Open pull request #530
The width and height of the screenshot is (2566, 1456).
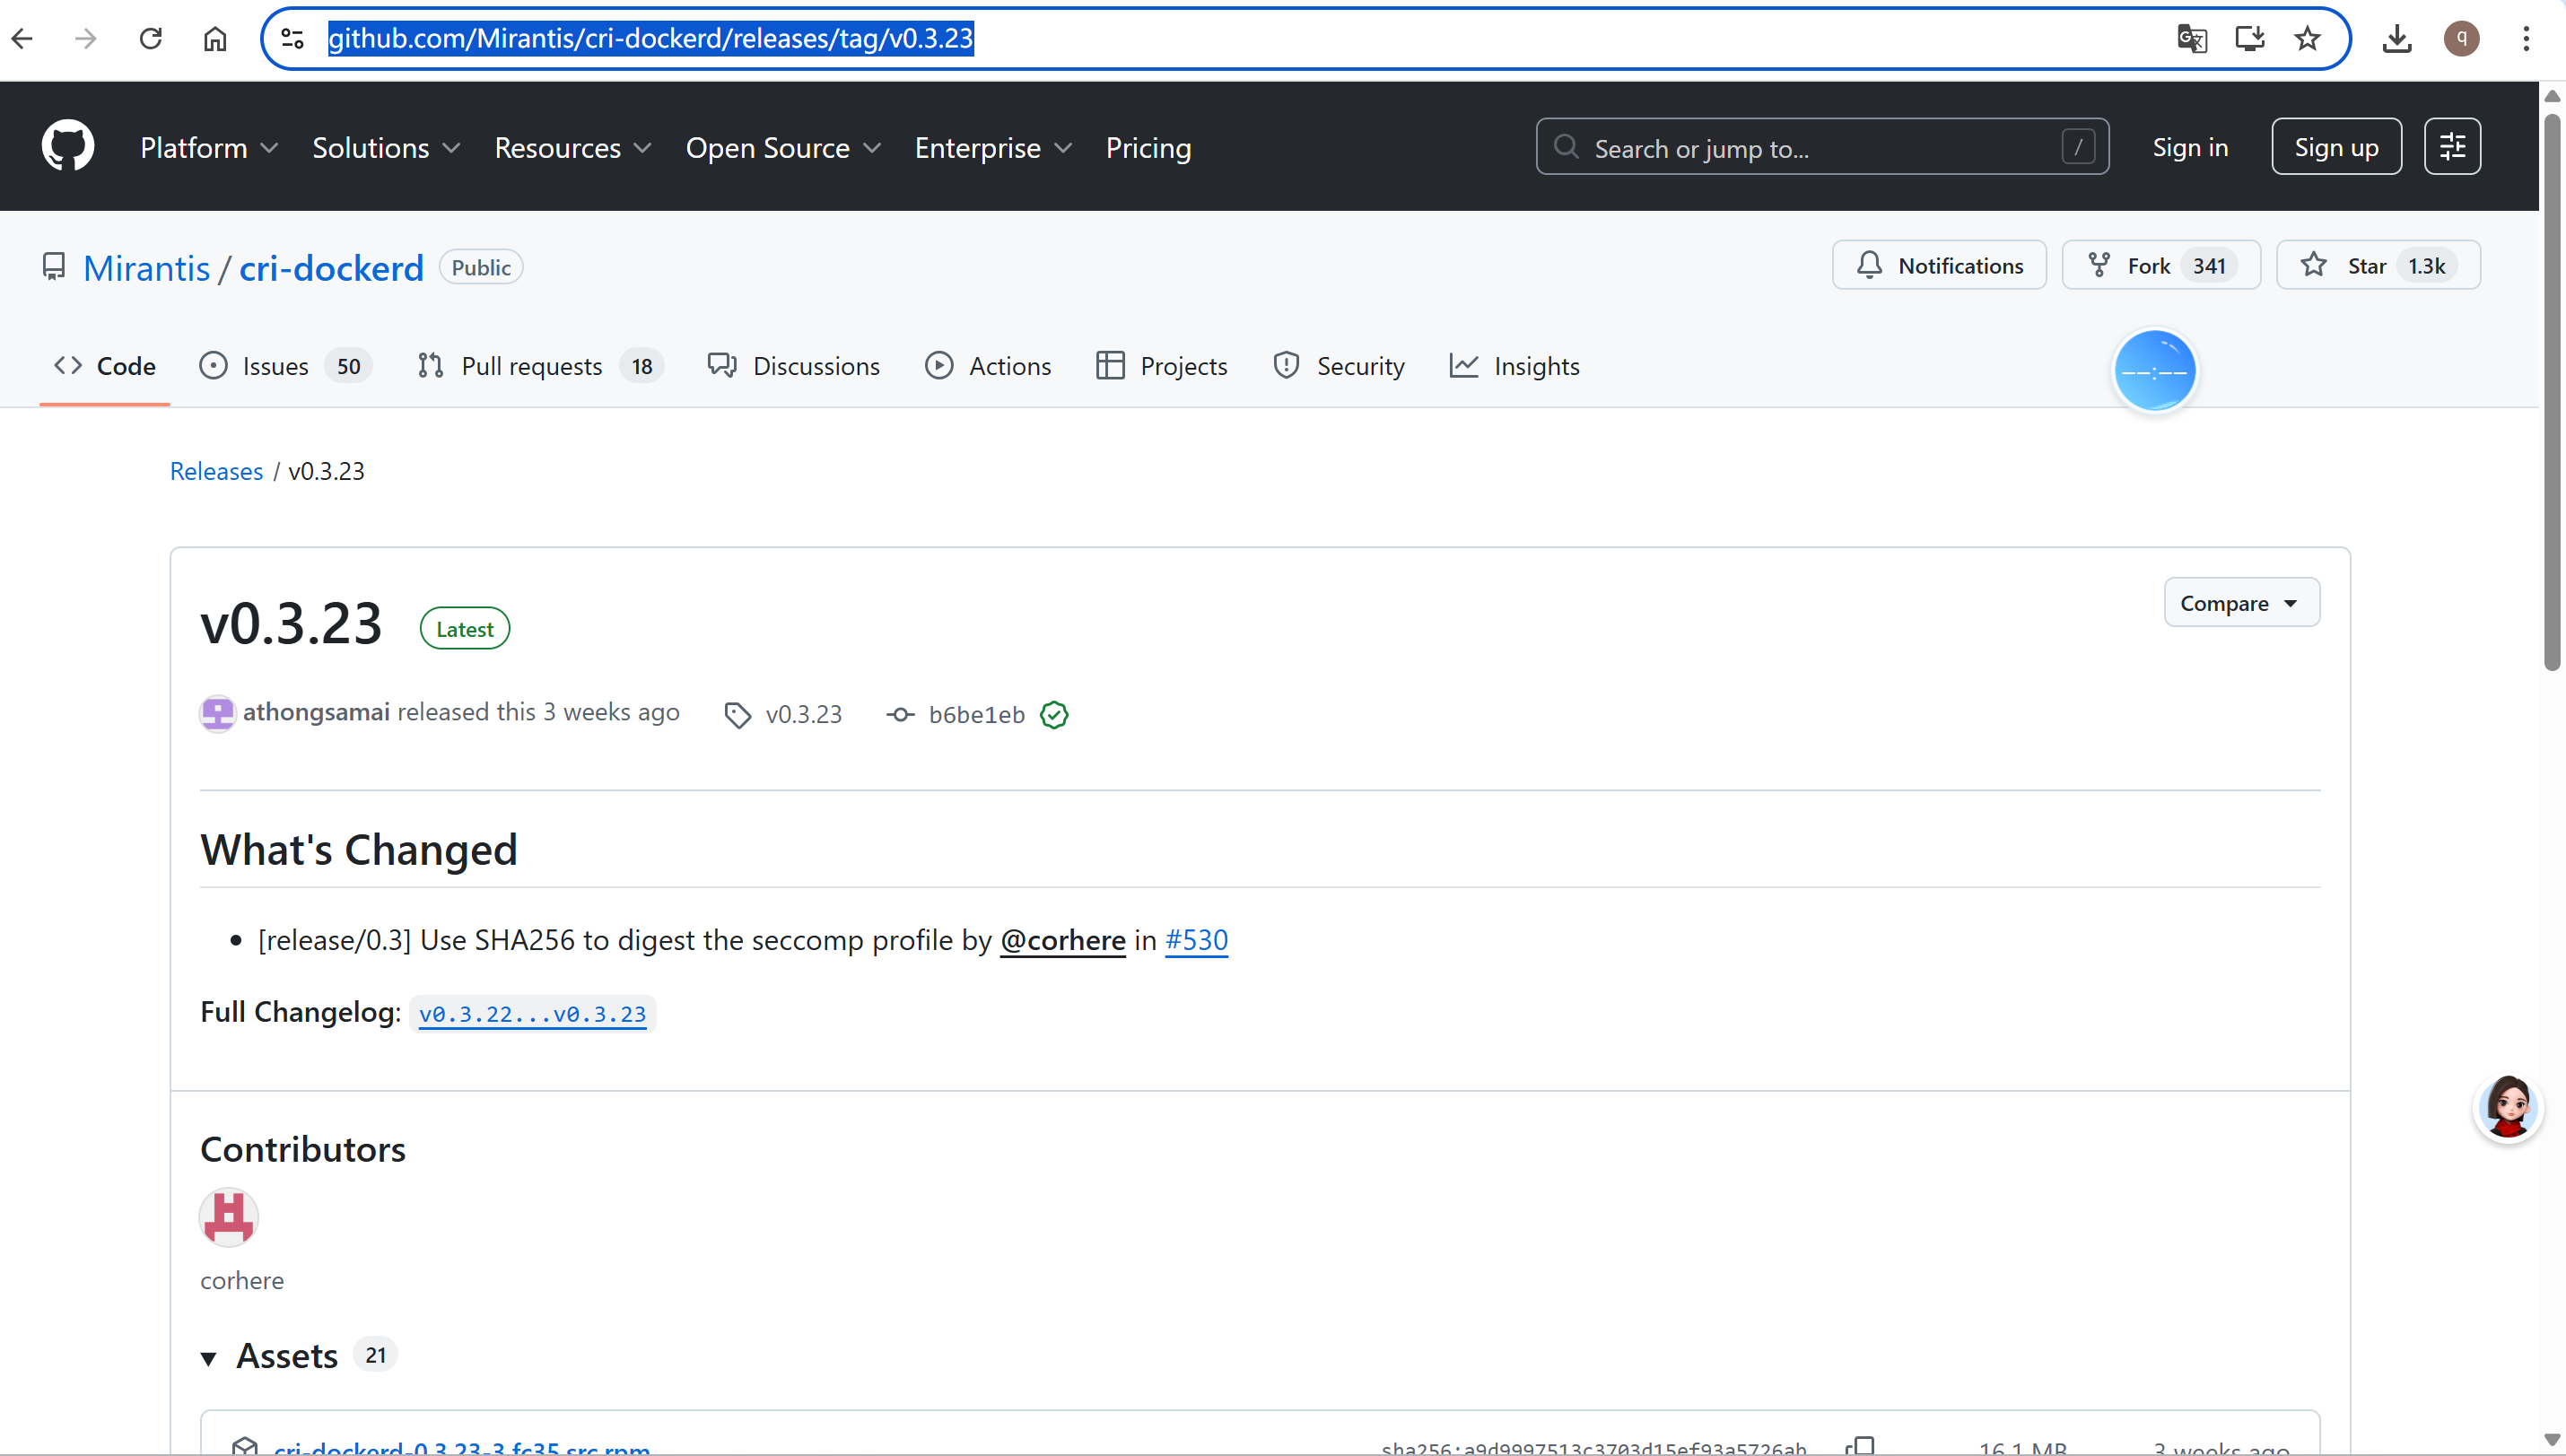tap(1196, 940)
